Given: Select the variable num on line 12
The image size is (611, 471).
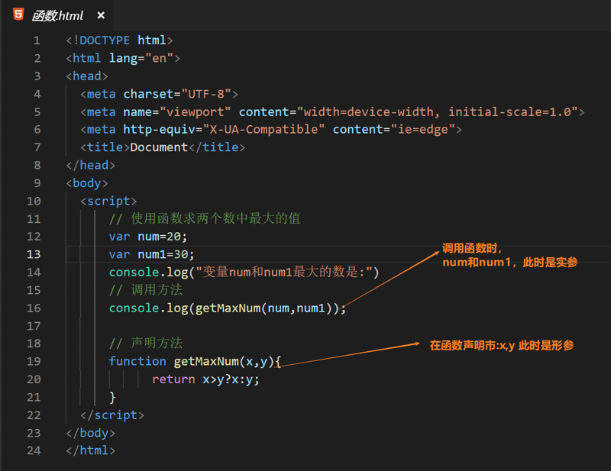Looking at the screenshot, I should [151, 236].
